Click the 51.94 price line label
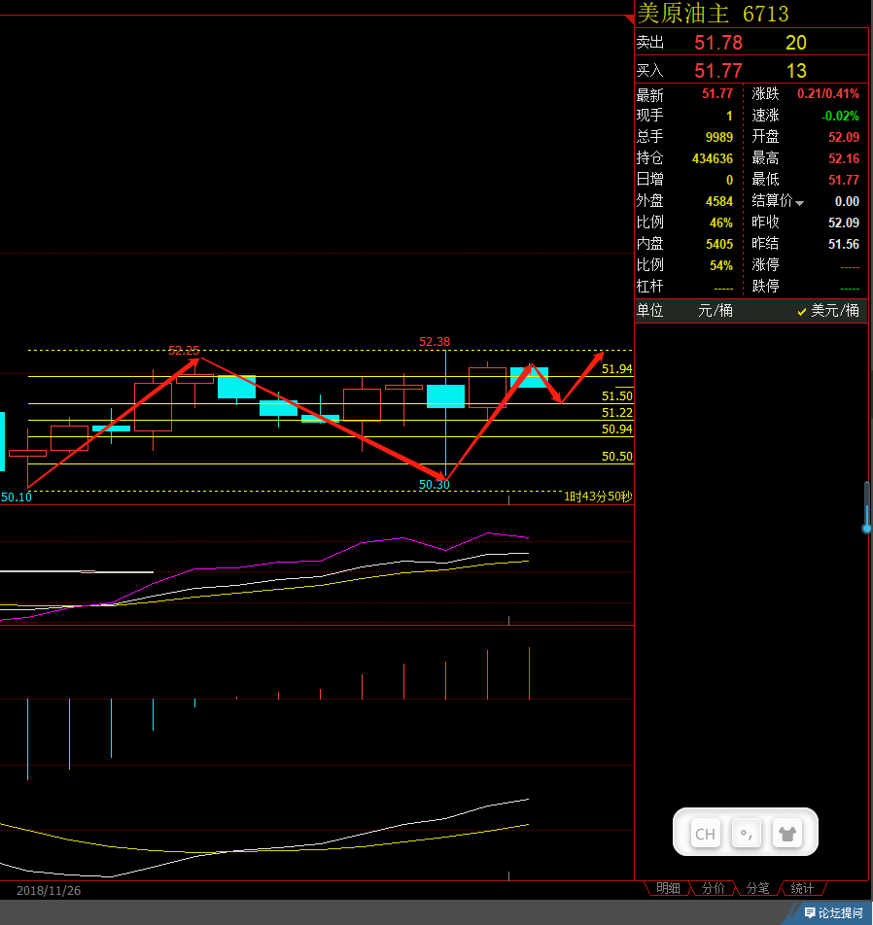Screen dimensions: 873x925 click(x=616, y=369)
